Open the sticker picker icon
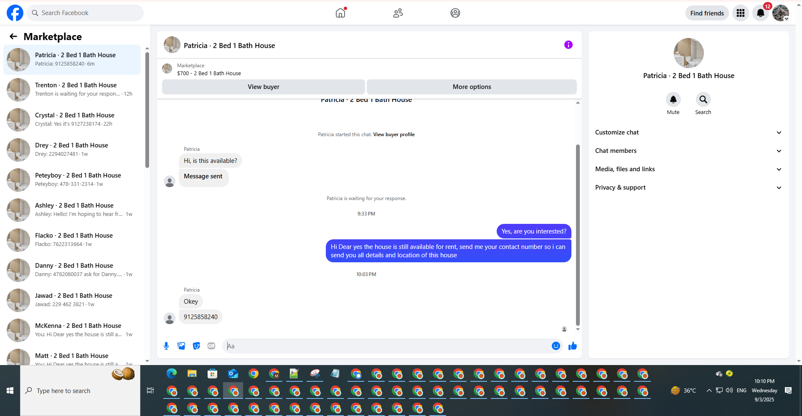802x416 pixels. pos(196,346)
